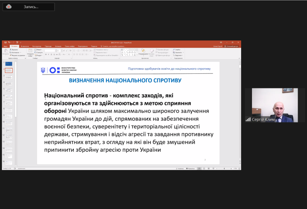
Task: Click Shape Fill (Заливка фігури)
Action: pos(162,50)
